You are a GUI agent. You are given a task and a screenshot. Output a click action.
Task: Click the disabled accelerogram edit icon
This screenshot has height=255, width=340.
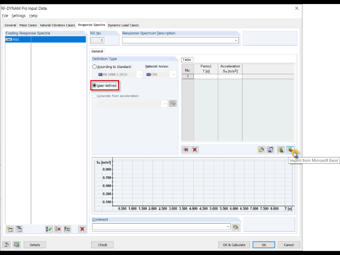pyautogui.click(x=173, y=104)
